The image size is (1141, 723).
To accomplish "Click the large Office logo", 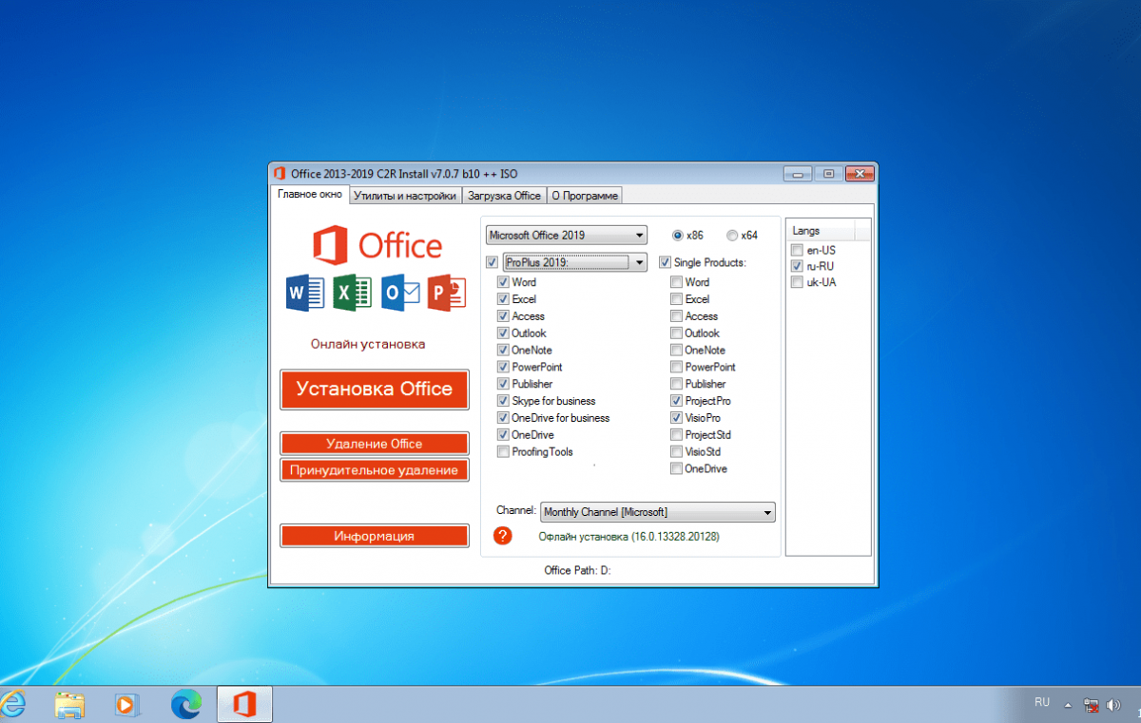I will (377, 245).
